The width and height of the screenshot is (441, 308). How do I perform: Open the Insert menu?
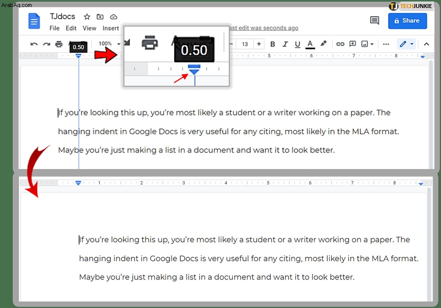pyautogui.click(x=110, y=28)
